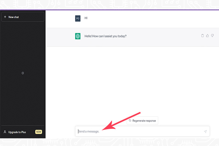Click the PO user avatar
219x146 pixels.
tap(78, 18)
